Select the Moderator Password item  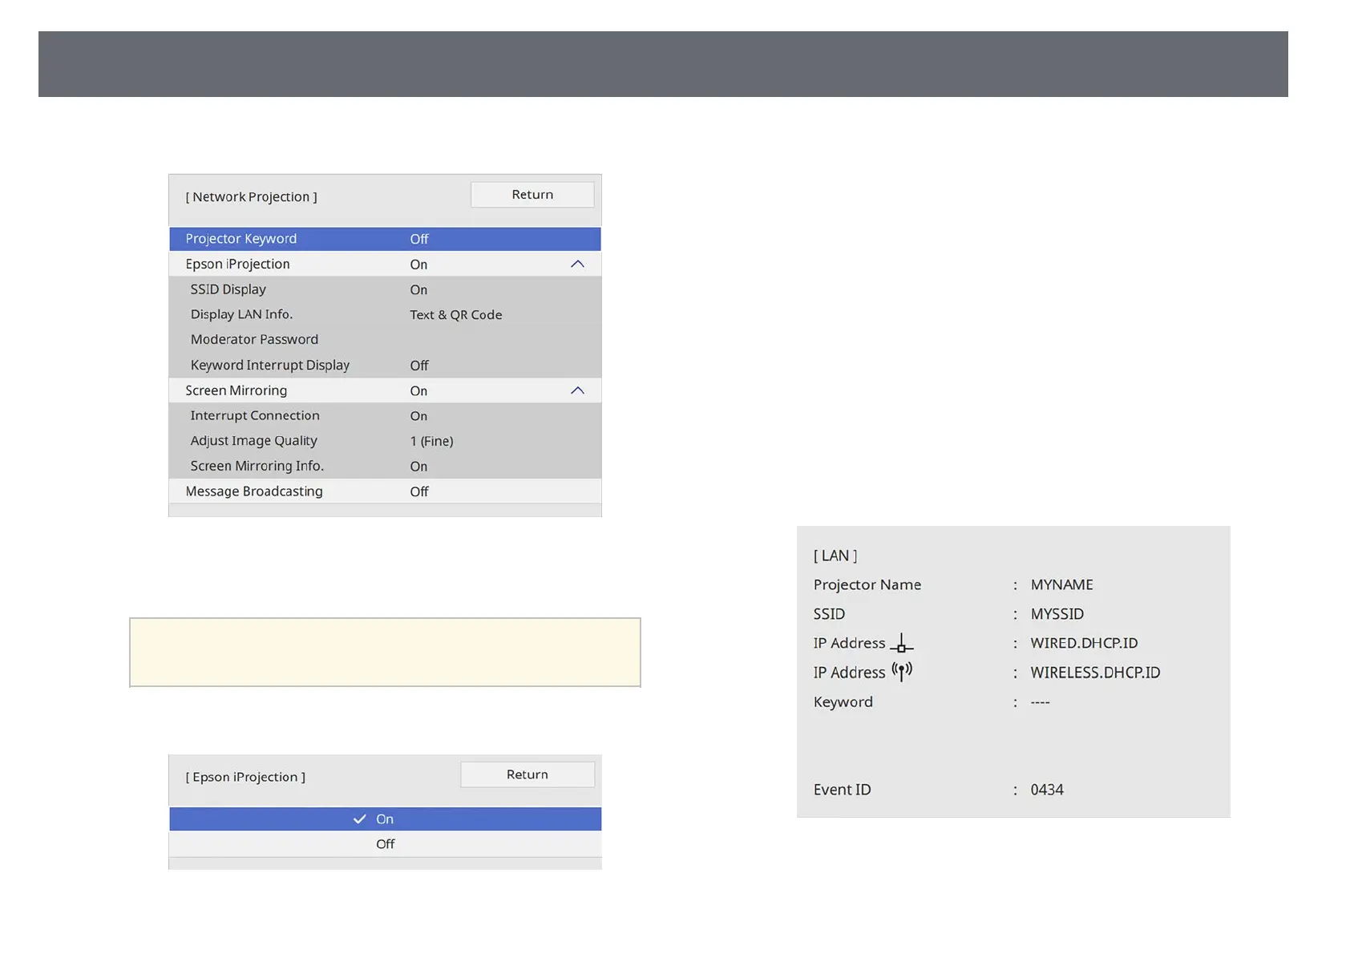tap(385, 340)
